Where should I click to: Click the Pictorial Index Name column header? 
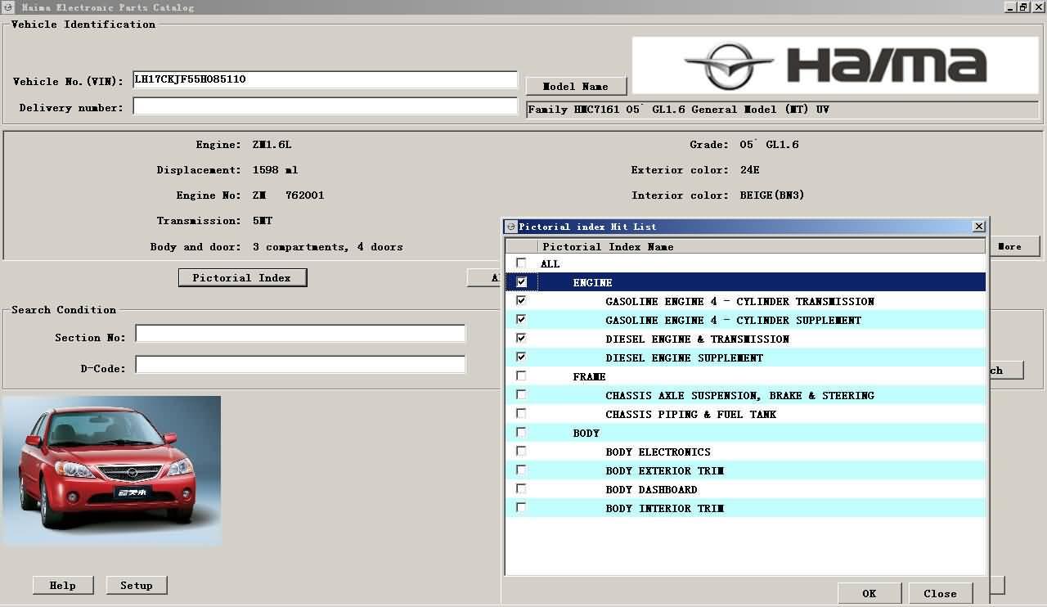coord(762,246)
